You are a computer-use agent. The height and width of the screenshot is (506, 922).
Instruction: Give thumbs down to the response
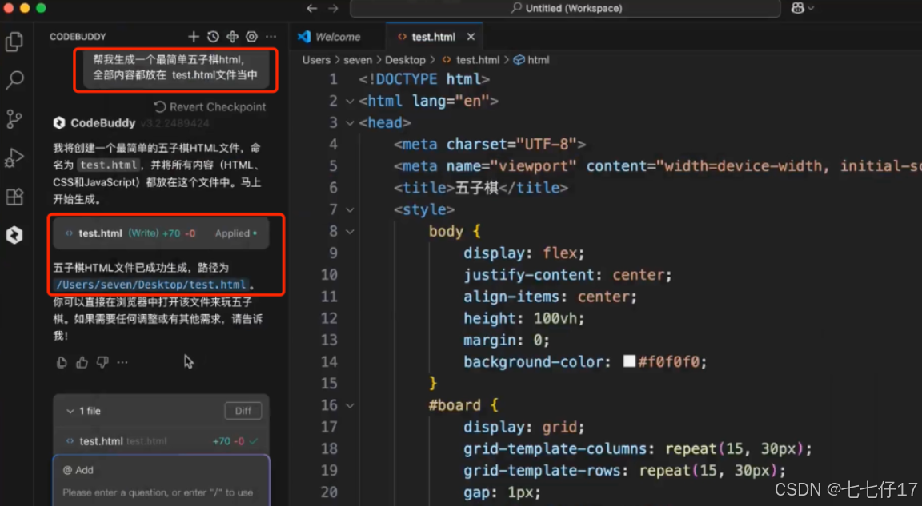[x=102, y=362]
